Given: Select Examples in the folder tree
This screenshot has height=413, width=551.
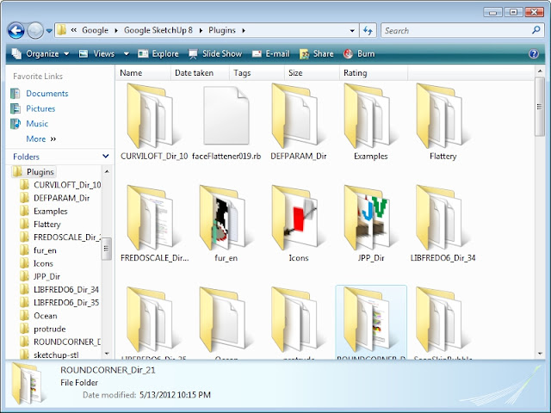Looking at the screenshot, I should pos(44,211).
